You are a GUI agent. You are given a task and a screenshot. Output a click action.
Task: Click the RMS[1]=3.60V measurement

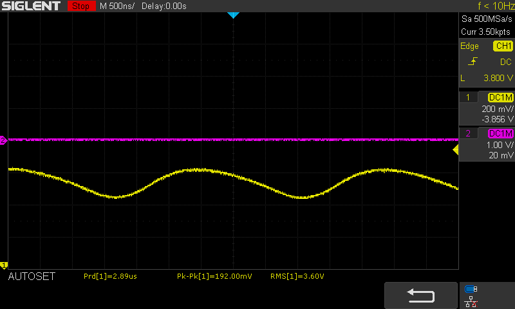pyautogui.click(x=297, y=277)
